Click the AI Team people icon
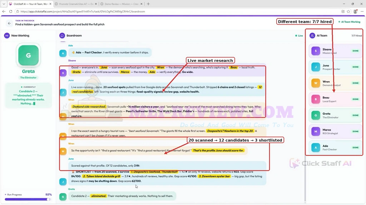Viewport: 366px width, 205px height. click(312, 36)
